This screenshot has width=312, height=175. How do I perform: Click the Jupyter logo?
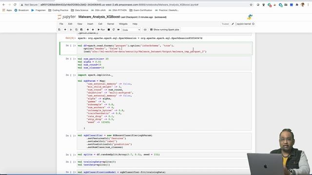point(67,17)
